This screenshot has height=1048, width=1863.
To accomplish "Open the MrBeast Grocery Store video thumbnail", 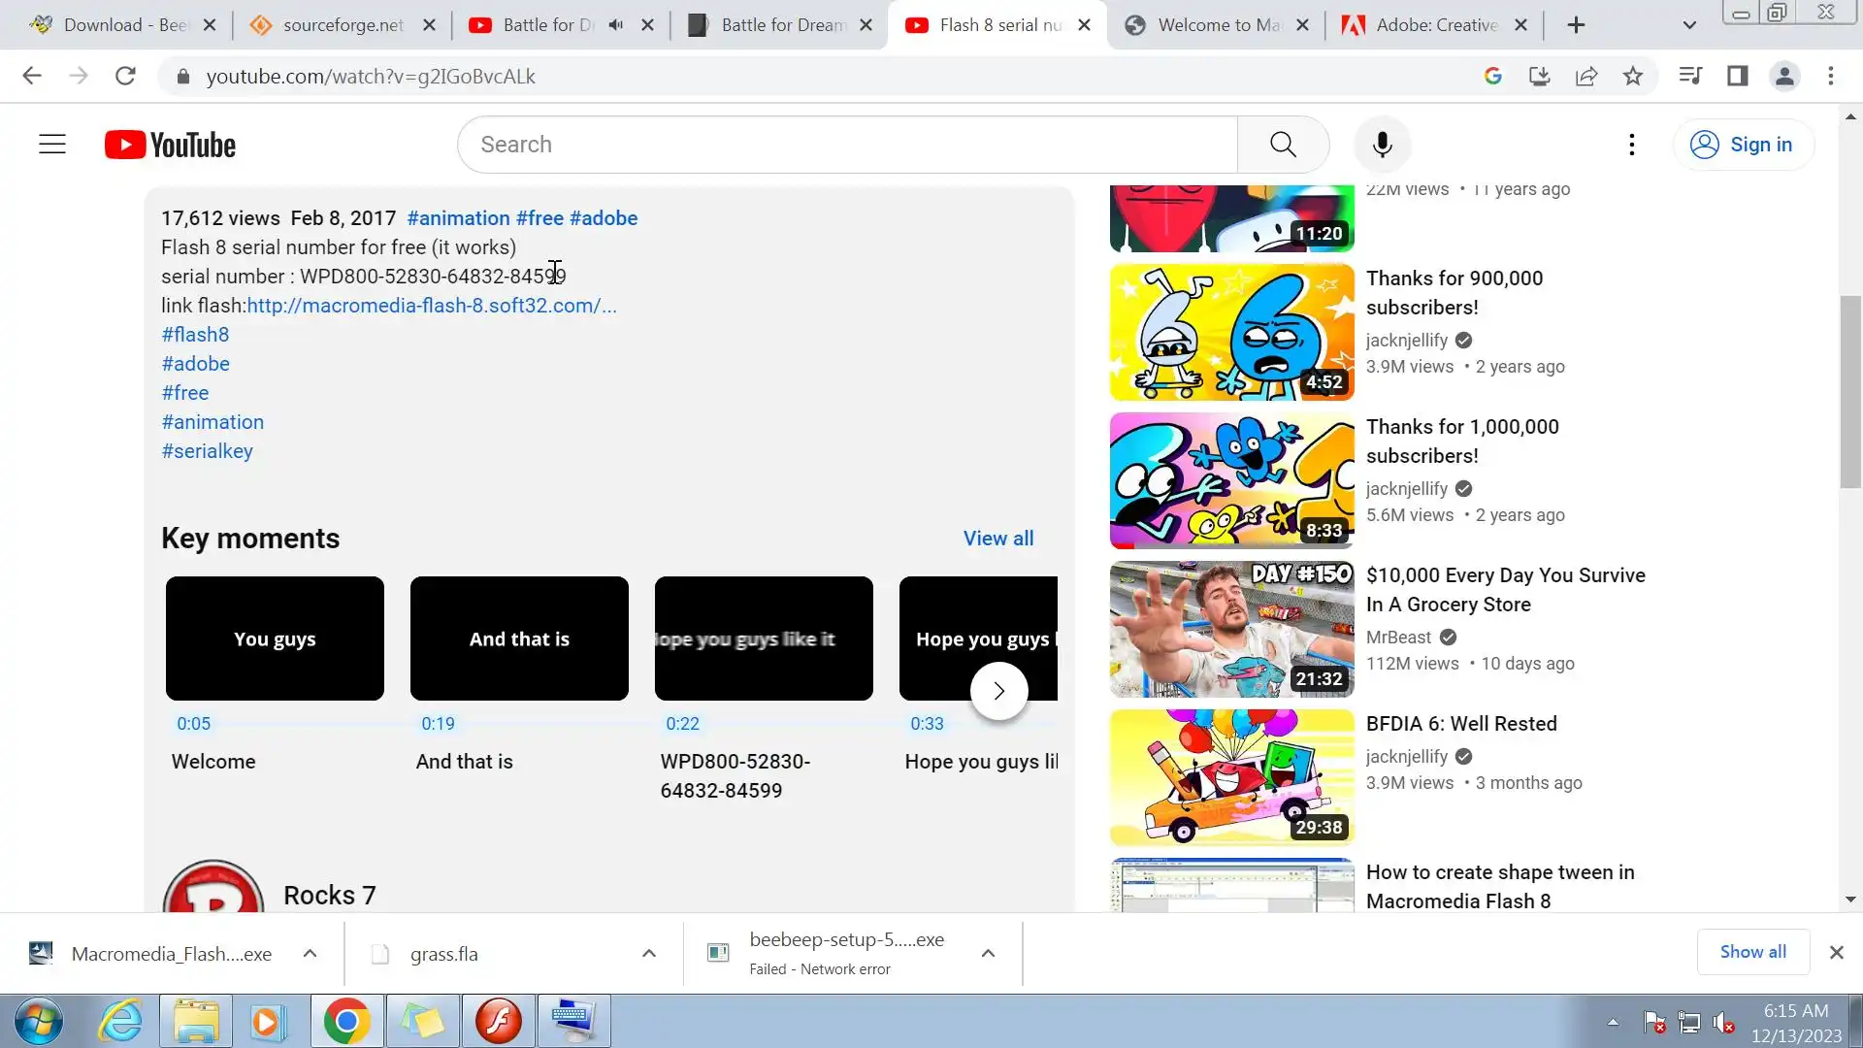I will click(1231, 629).
